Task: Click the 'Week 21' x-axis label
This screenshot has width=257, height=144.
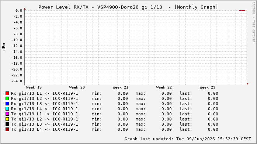Action: pos(121,87)
